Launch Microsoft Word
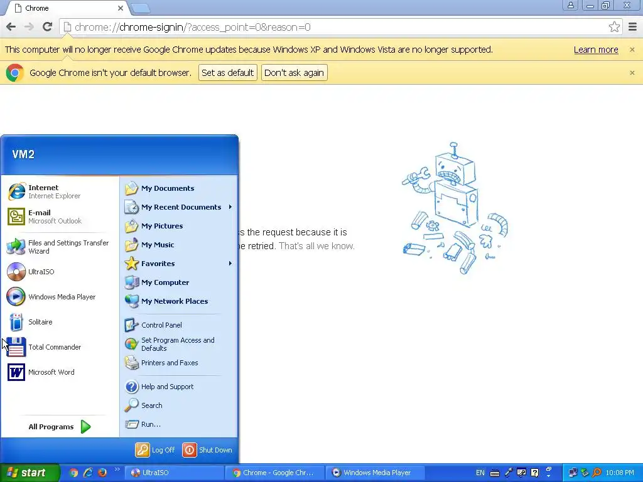The height and width of the screenshot is (482, 643). tap(60, 372)
